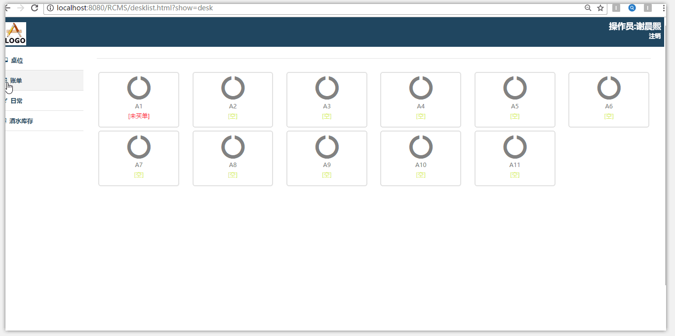Go forward with browser arrow
Viewport: 675px width, 336px height.
pos(20,8)
